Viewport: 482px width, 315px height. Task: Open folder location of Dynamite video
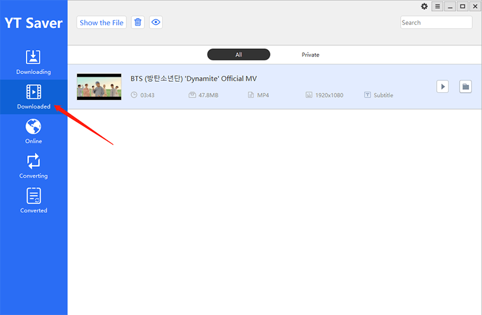pos(465,87)
